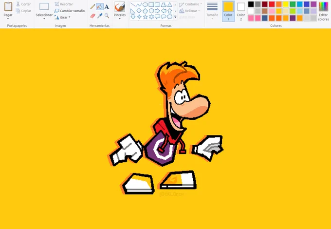This screenshot has height=229, width=331.
Task: Choose the Left arrow shape
Action: coord(164,11)
